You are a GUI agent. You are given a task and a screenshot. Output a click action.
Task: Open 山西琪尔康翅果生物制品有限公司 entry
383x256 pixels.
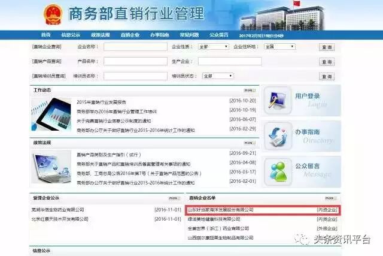tap(221, 238)
